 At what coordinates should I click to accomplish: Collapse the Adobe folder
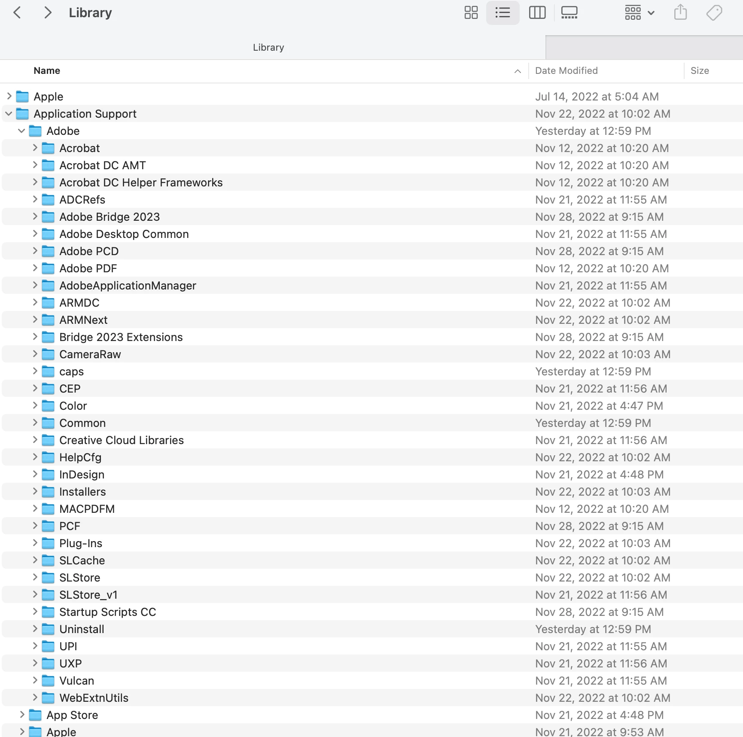[x=22, y=131]
